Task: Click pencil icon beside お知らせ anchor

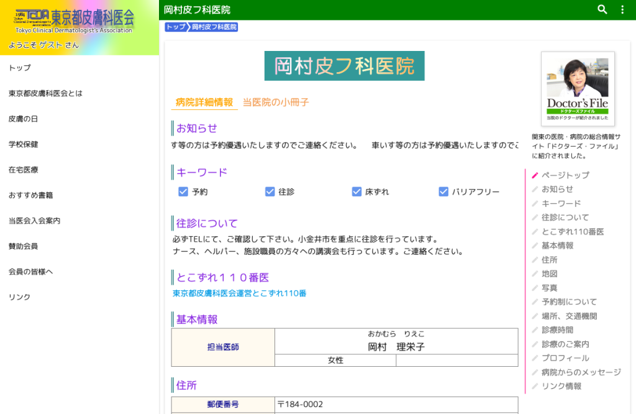Action: tap(535, 189)
